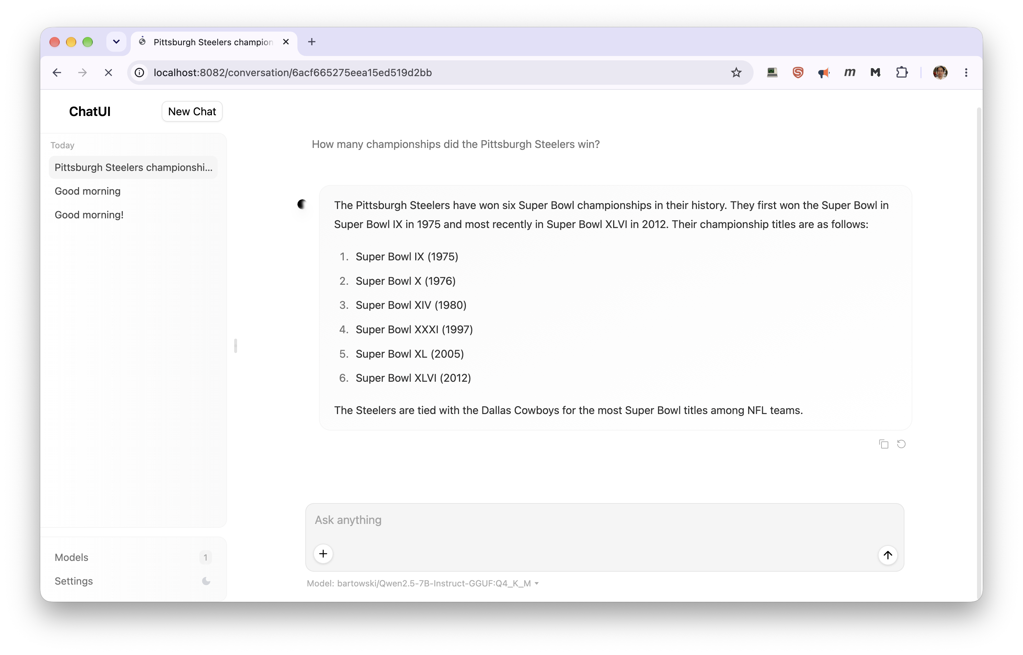Click the computer terminal extension icon

[x=772, y=73]
